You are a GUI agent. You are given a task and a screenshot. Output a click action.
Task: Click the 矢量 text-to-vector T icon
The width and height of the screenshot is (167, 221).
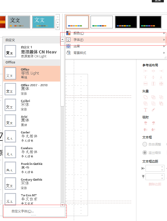point(146,110)
